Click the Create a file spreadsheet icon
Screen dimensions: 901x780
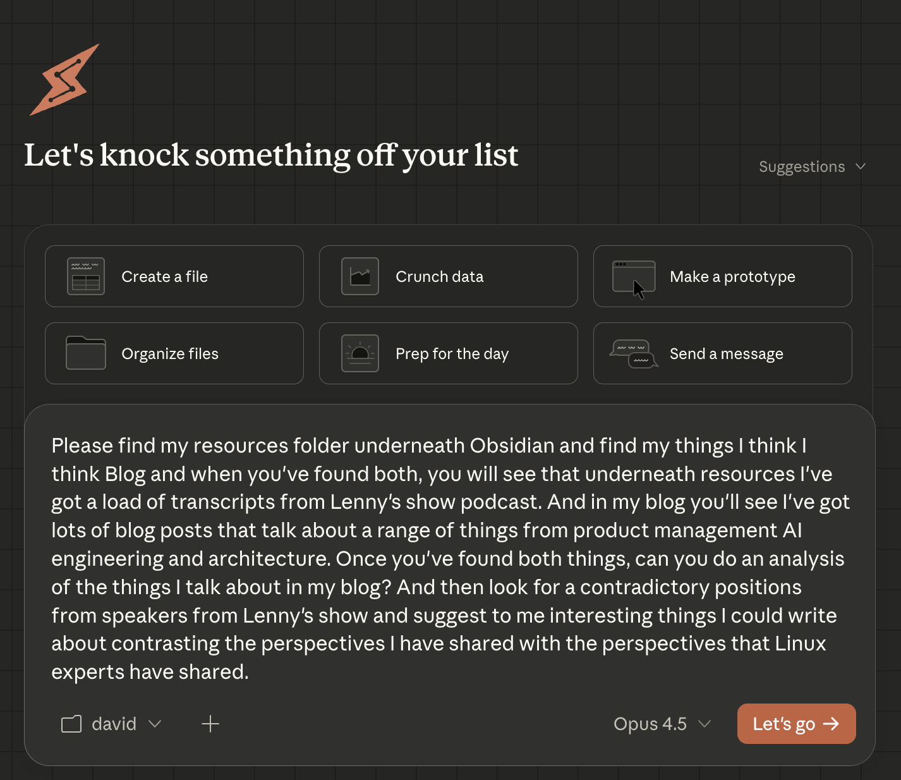[85, 276]
